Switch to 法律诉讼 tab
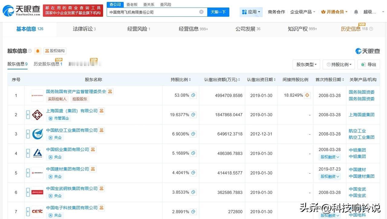Viewport: 387px width, 219px height. pyautogui.click(x=84, y=29)
